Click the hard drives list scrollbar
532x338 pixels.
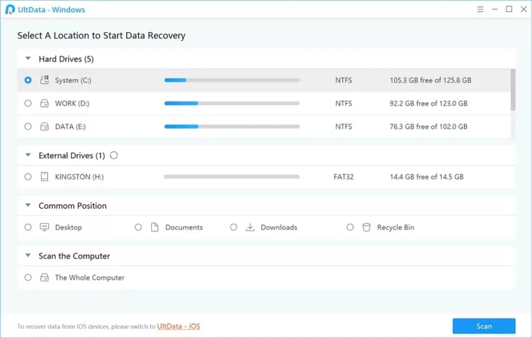(513, 90)
